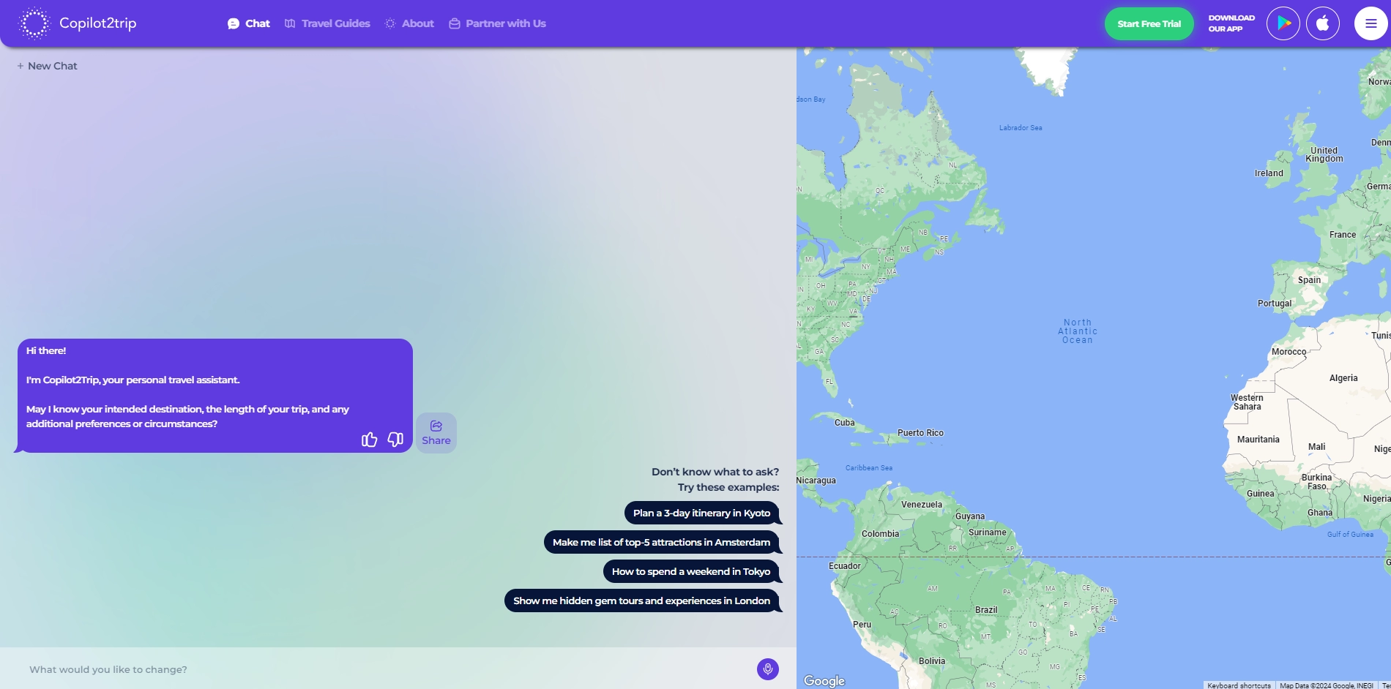
Task: Click the Guyana map label
Action: click(970, 516)
